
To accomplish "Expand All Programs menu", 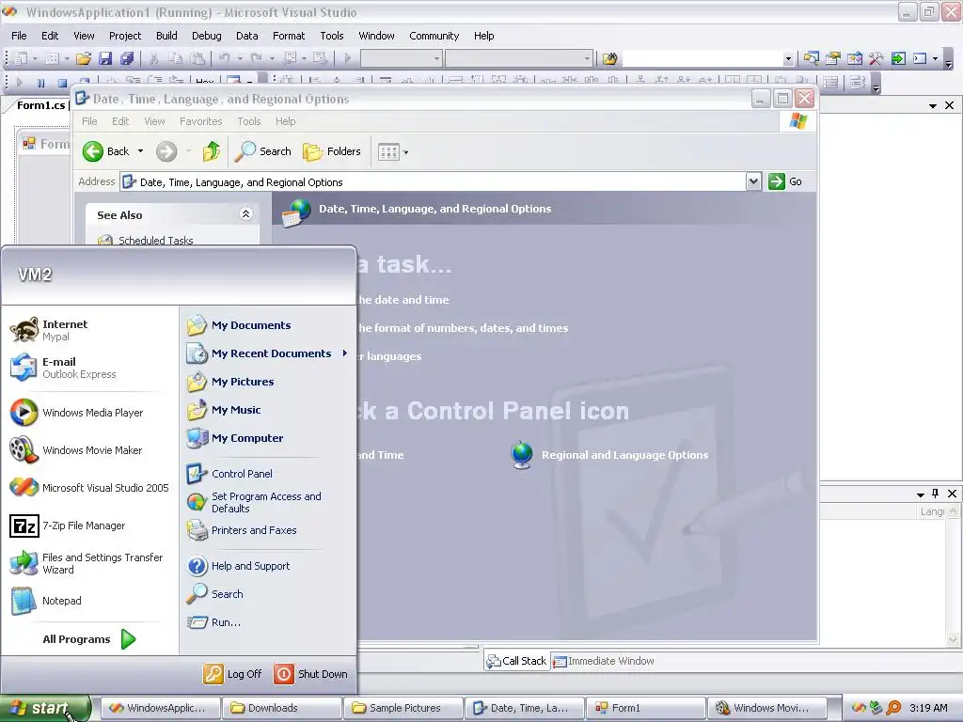I will [88, 639].
